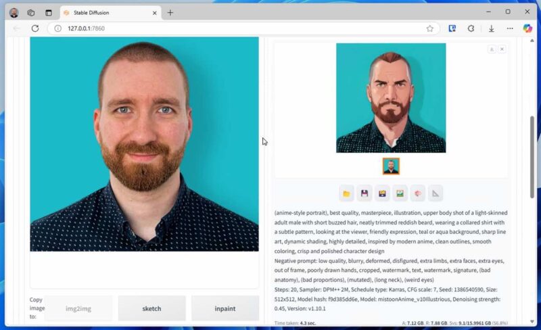The height and width of the screenshot is (330, 541).
Task: Click the greyed img2img copy button
Action: [x=78, y=308]
